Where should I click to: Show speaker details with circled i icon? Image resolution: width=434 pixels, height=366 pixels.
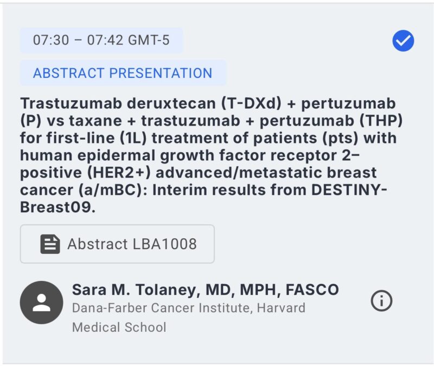(x=381, y=301)
